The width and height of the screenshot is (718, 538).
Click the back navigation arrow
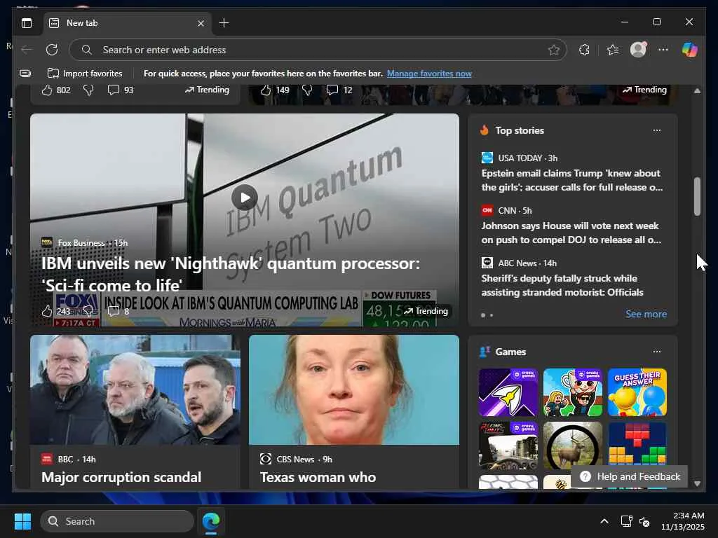pos(27,50)
